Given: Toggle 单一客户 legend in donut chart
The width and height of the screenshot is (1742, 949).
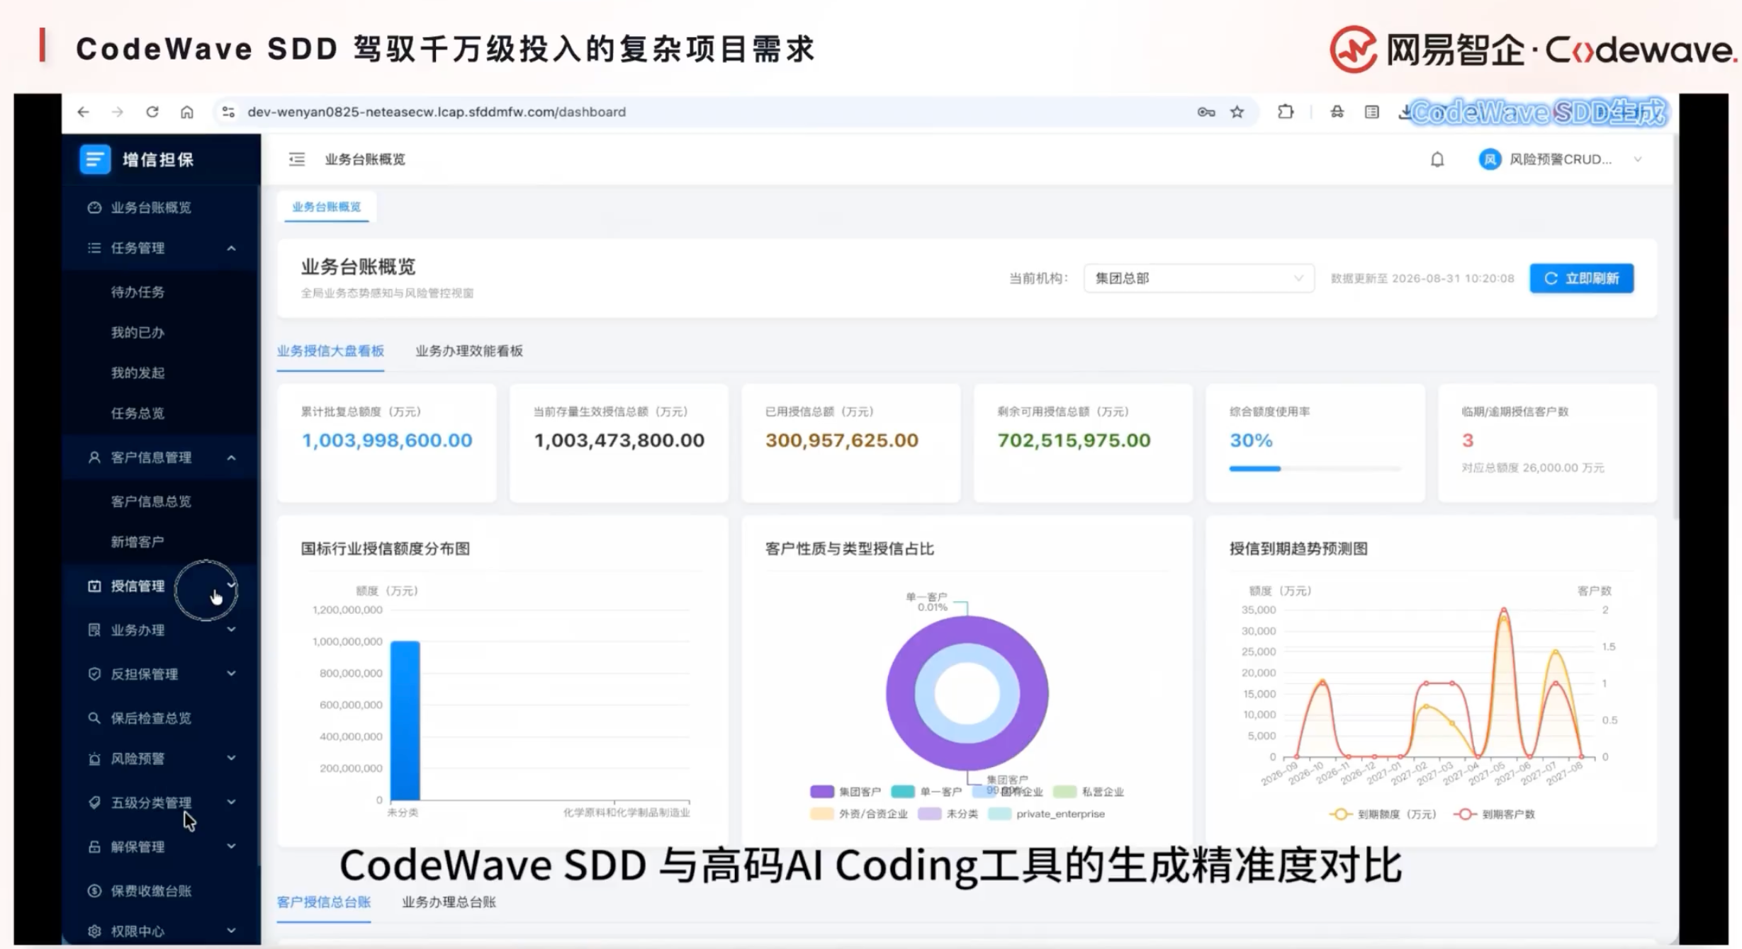Looking at the screenshot, I should (x=926, y=792).
